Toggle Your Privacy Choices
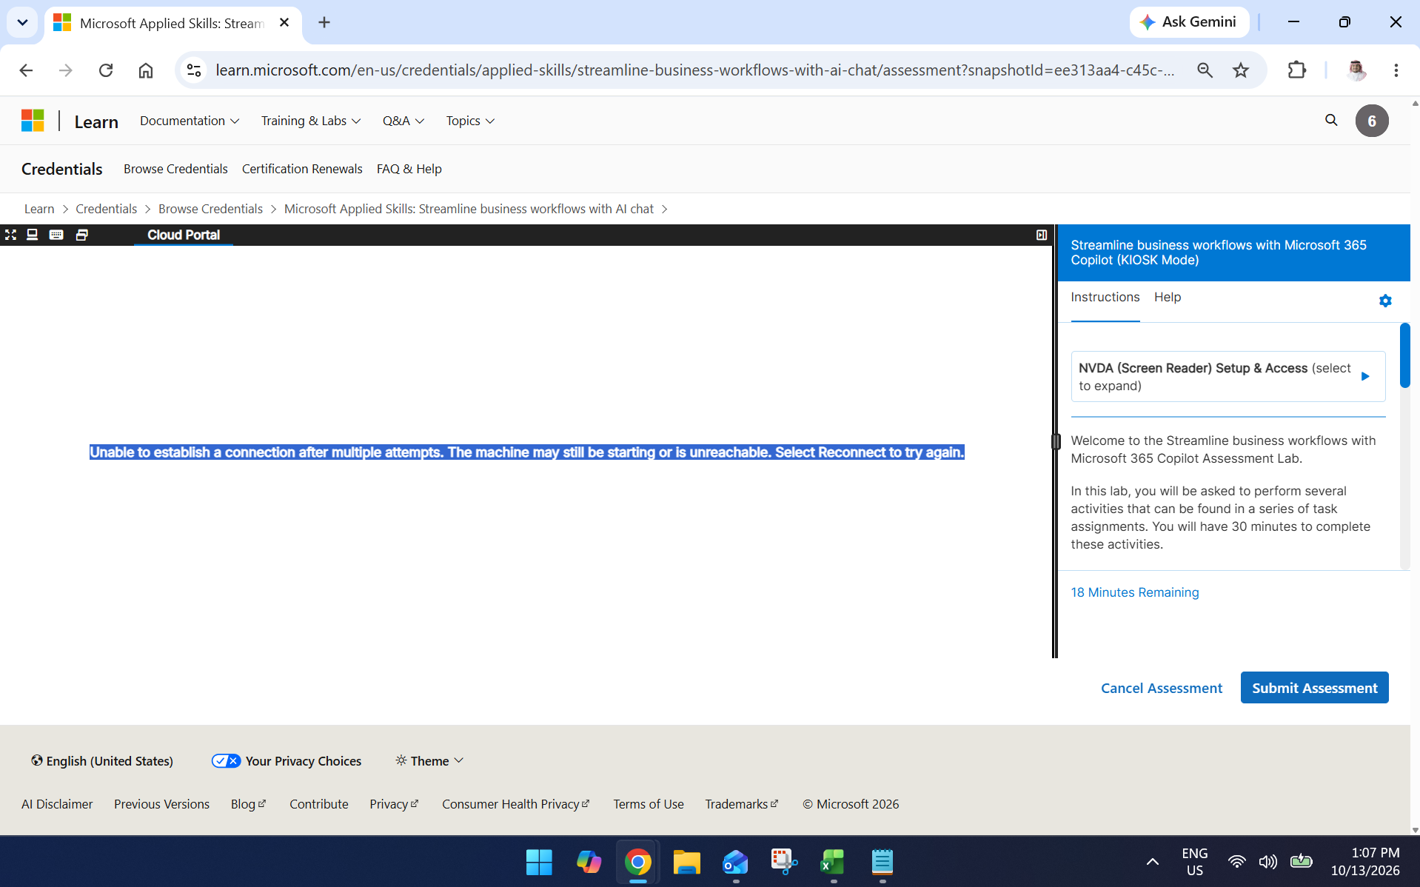Viewport: 1420px width, 887px height. [287, 761]
